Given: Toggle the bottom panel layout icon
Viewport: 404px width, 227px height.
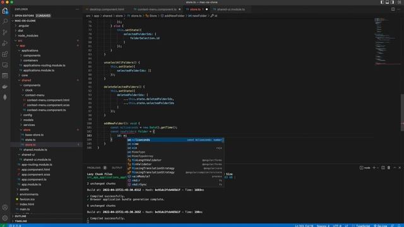Looking at the screenshot, I should coord(387,2).
